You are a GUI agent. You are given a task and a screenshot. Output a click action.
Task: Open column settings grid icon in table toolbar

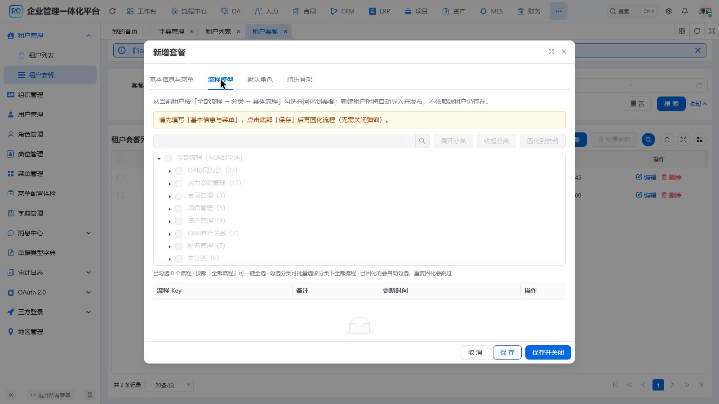point(700,140)
